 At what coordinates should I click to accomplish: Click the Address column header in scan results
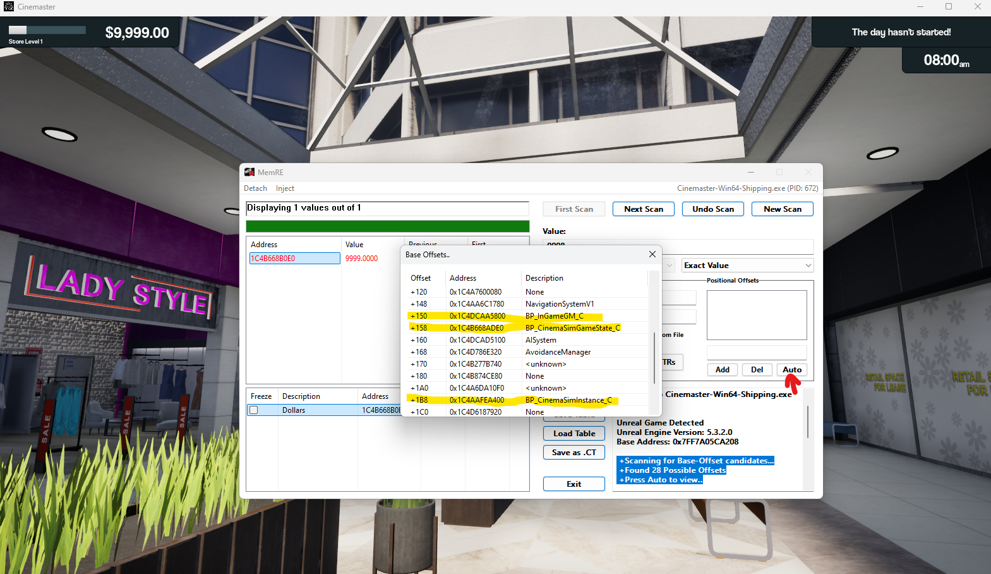264,245
